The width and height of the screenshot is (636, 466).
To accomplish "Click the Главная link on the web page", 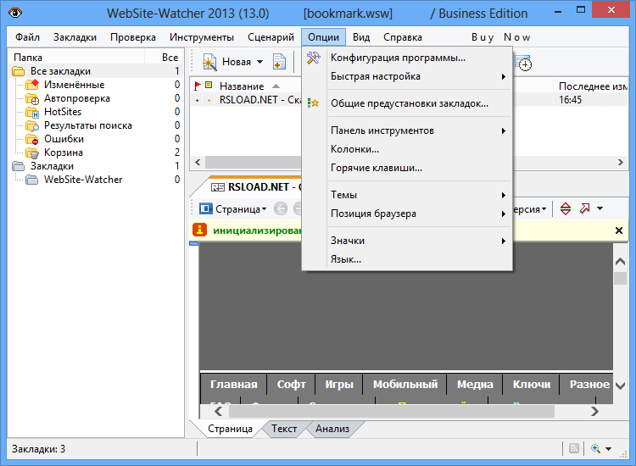I will point(234,384).
